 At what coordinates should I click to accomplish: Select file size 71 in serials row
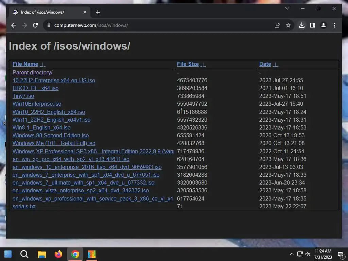[180, 206]
